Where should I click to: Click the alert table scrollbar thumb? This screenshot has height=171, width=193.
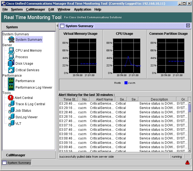(x=190, y=108)
